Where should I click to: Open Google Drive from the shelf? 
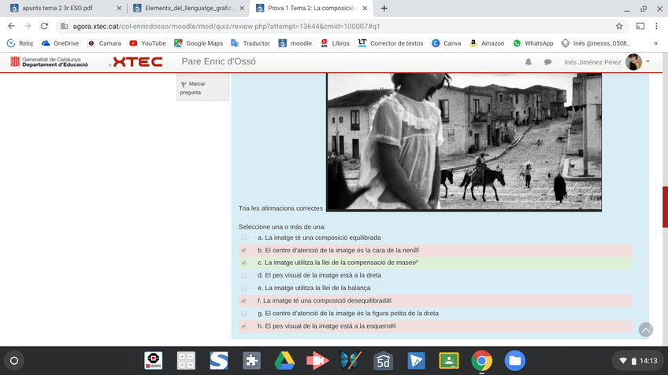point(284,361)
